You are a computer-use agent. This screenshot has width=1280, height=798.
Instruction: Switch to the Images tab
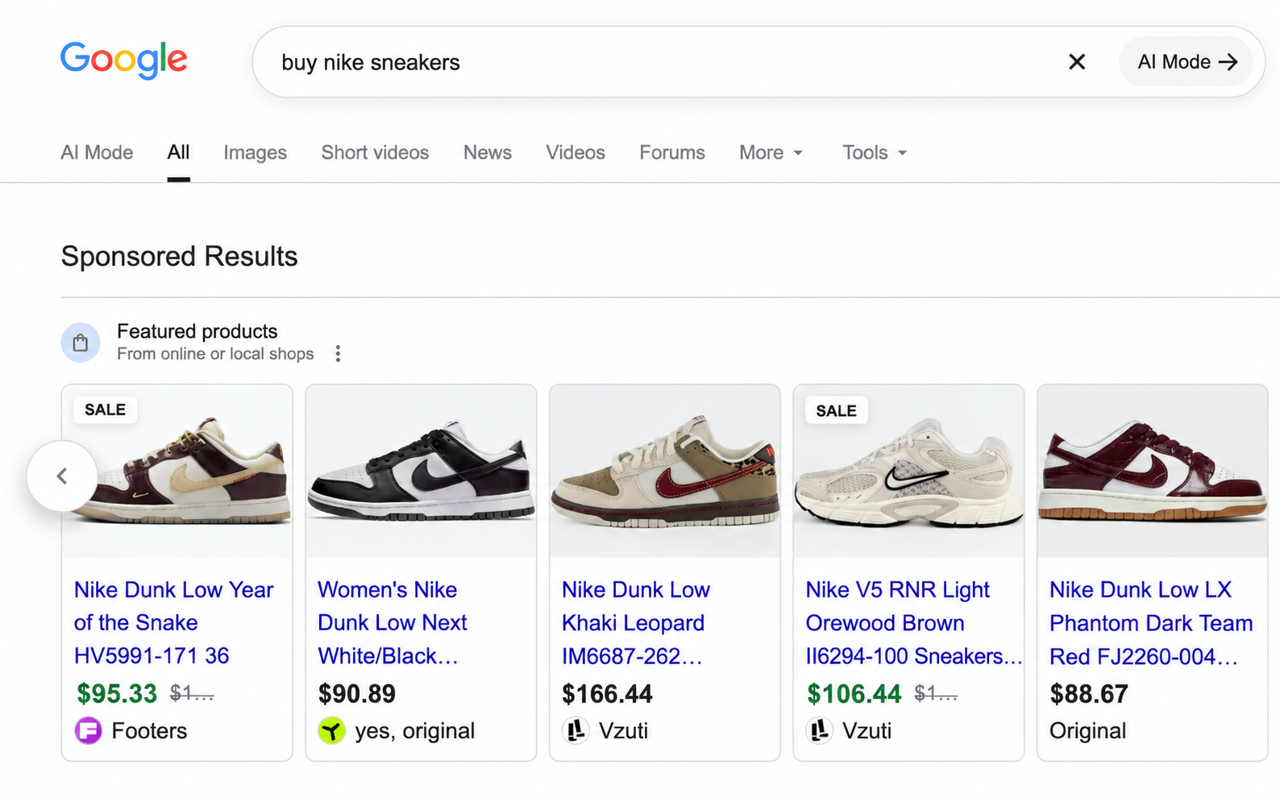[255, 152]
